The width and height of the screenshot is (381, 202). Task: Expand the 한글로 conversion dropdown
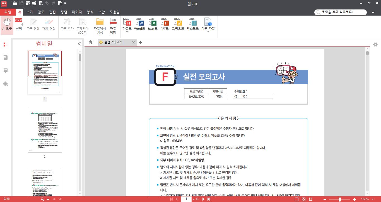[x=127, y=32]
